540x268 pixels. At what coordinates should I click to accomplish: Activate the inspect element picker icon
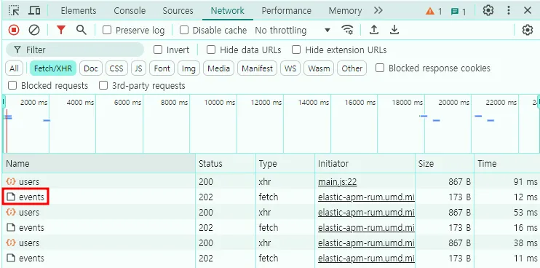14,11
